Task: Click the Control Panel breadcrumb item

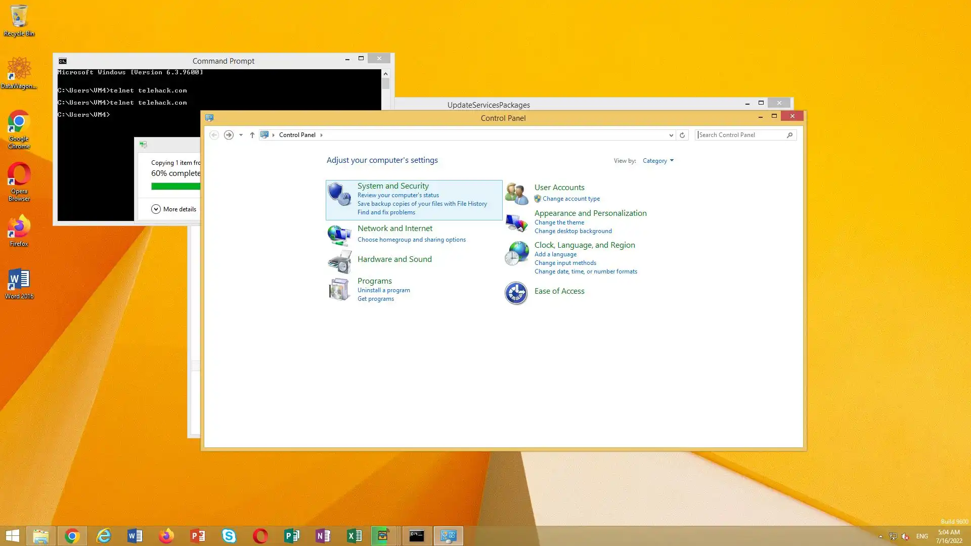Action: (297, 135)
